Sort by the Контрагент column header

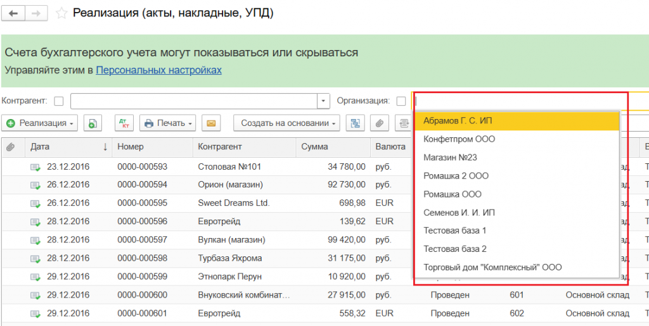click(245, 147)
